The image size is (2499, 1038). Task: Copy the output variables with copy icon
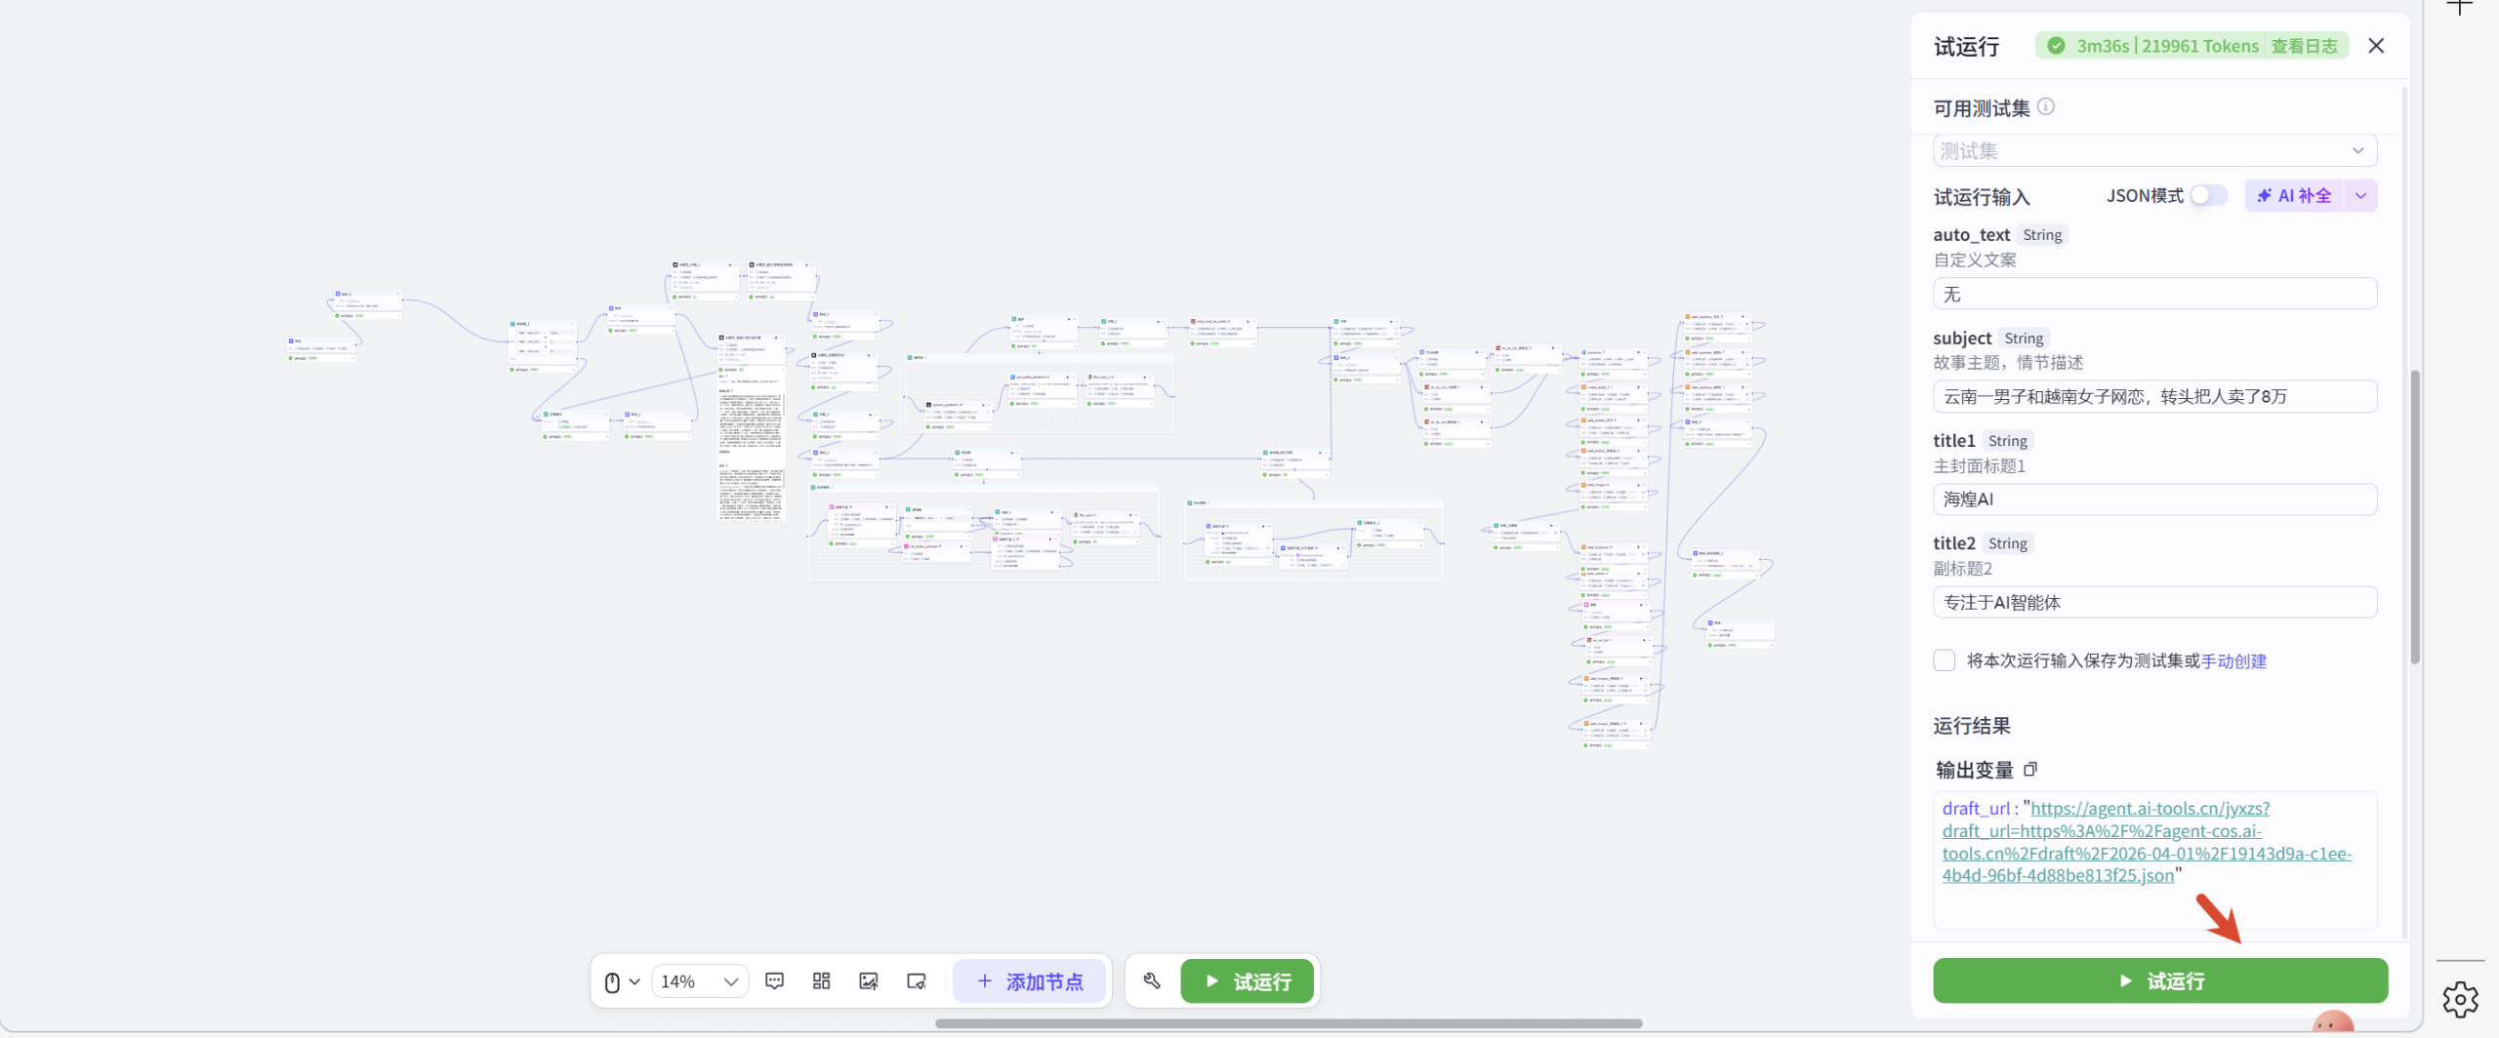2030,770
